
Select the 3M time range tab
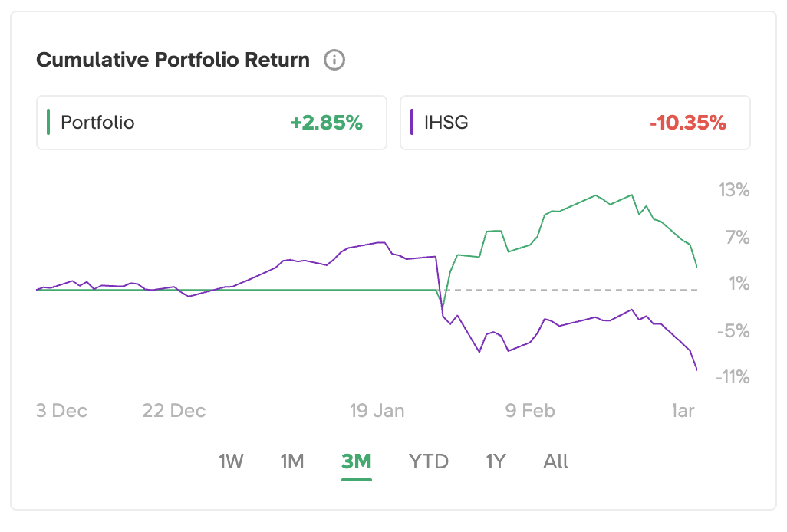click(357, 461)
